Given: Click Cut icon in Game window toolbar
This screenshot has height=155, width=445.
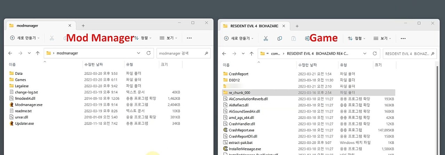Looking at the screenshot, I should click(266, 38).
